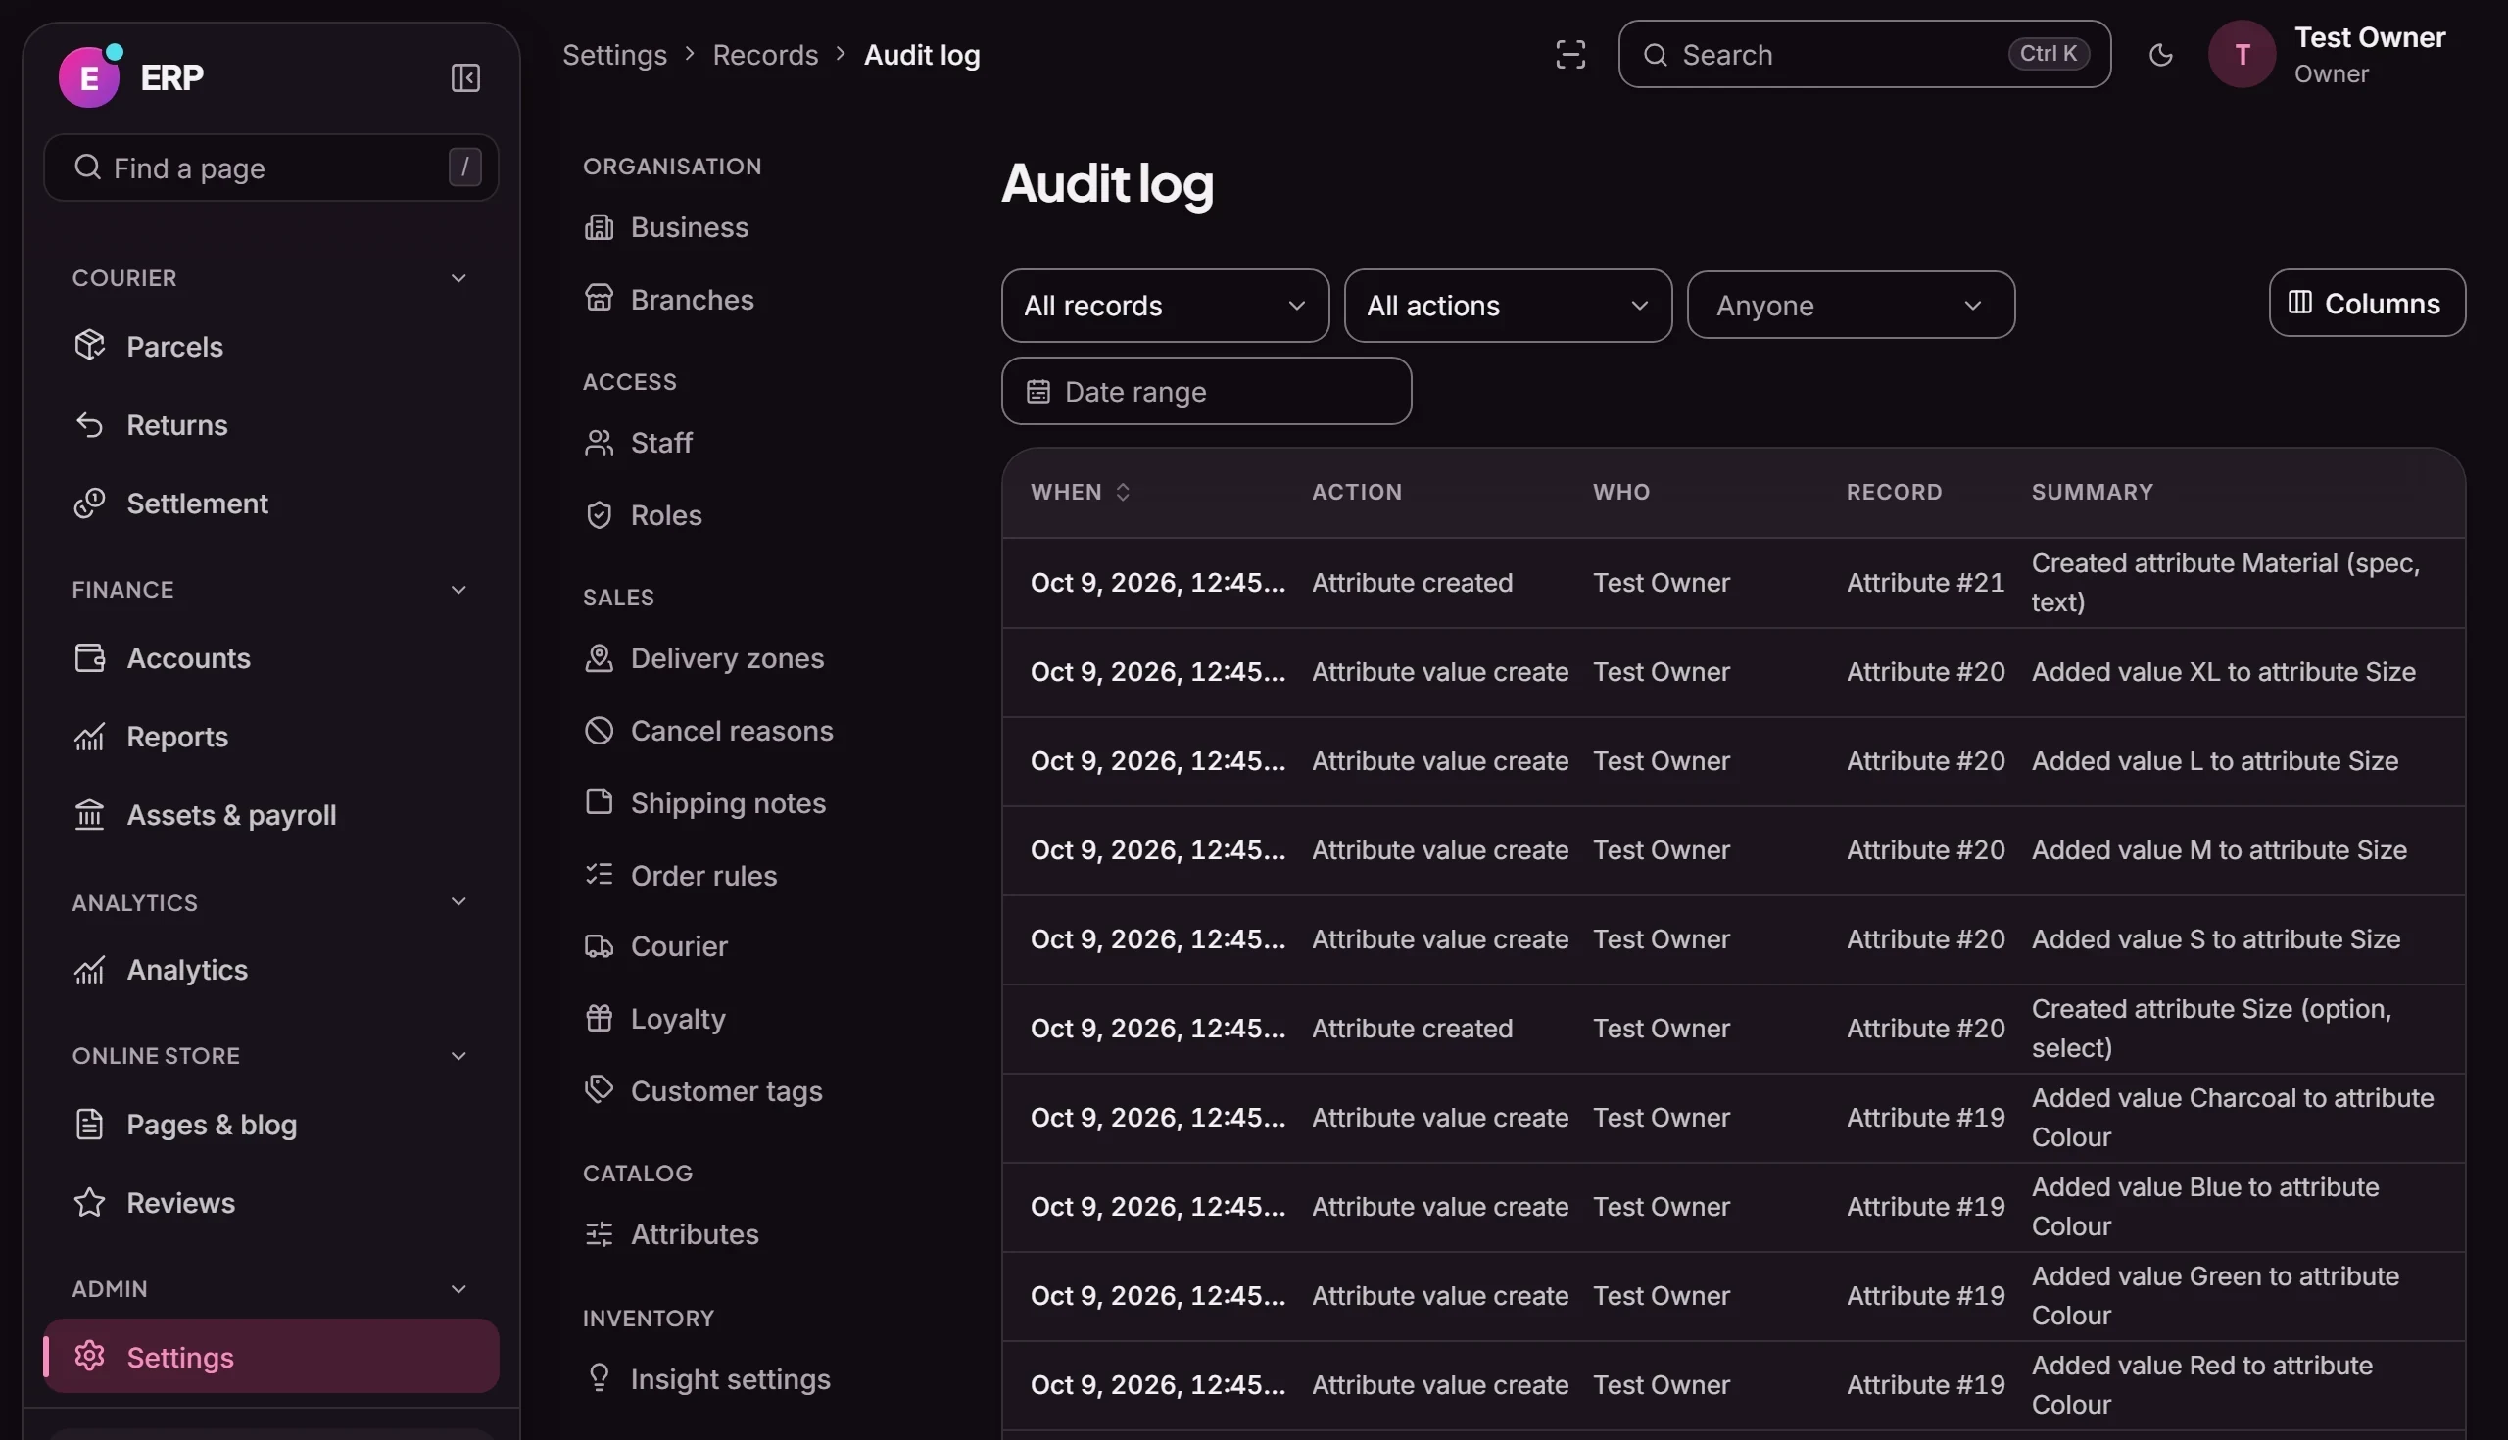Open Assets & payroll
2508x1440 pixels.
coord(271,815)
